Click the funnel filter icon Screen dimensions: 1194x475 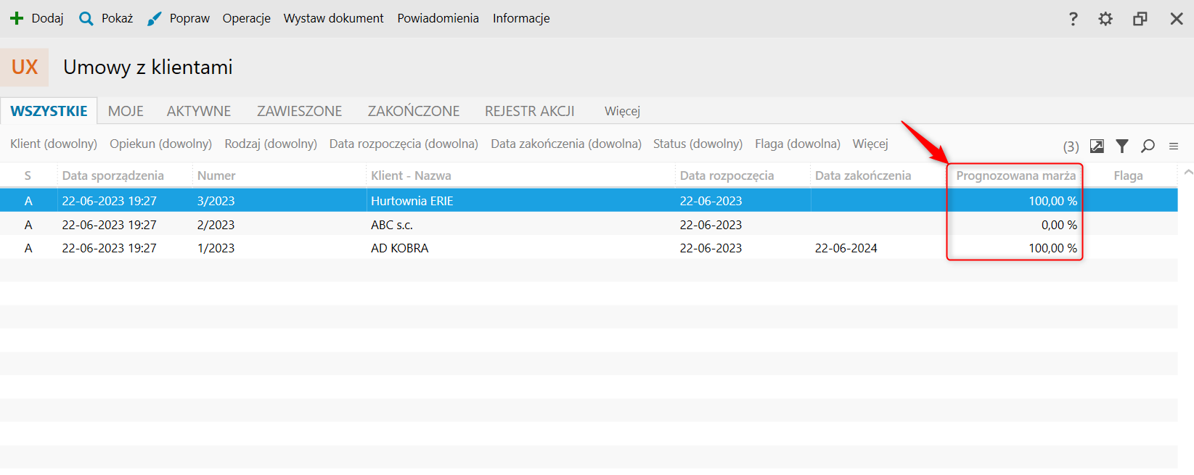[x=1122, y=146]
